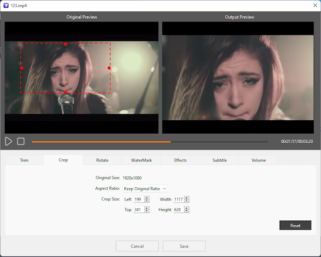321x257 pixels.
Task: Click the Output Preview video
Action: click(x=238, y=78)
